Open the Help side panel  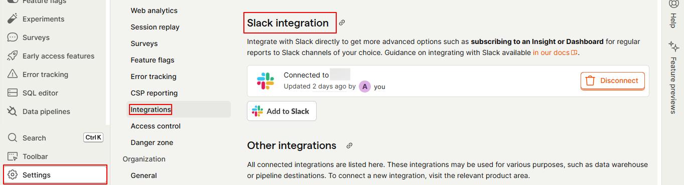point(673,13)
